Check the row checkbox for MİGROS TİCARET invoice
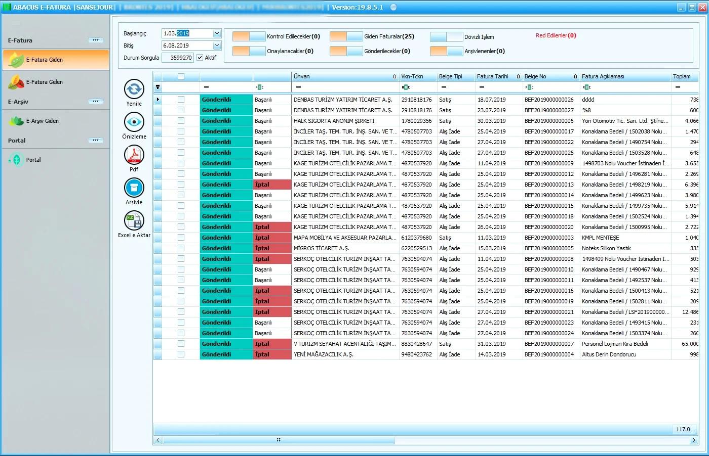This screenshot has height=456, width=709. click(x=181, y=248)
